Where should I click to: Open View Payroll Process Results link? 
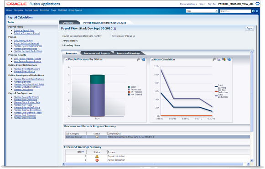point(27,59)
